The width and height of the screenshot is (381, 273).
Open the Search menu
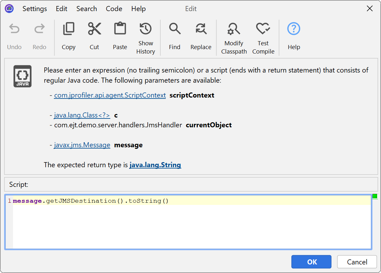(x=87, y=9)
